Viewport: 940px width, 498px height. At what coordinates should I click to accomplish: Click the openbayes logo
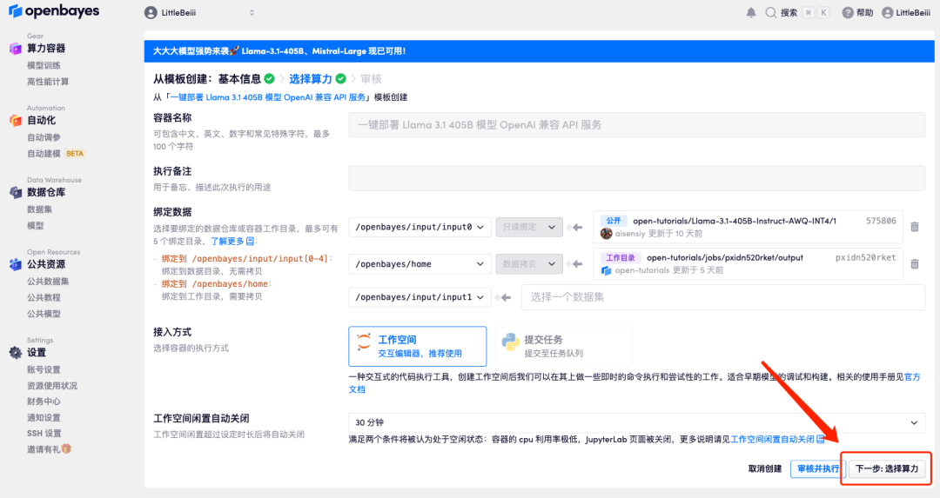point(53,11)
